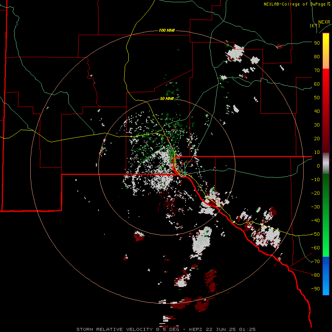Select the 0 scale value
The height and width of the screenshot is (332, 332).
coord(318,166)
